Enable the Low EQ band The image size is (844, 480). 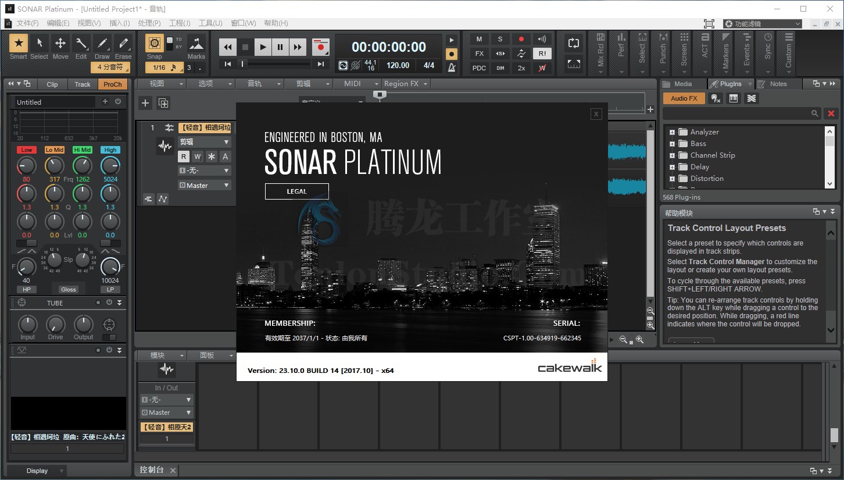point(26,150)
